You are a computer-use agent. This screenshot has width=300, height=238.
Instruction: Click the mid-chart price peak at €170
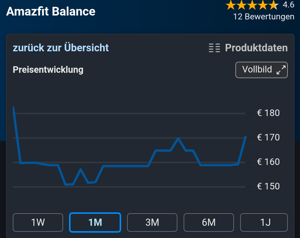178,138
